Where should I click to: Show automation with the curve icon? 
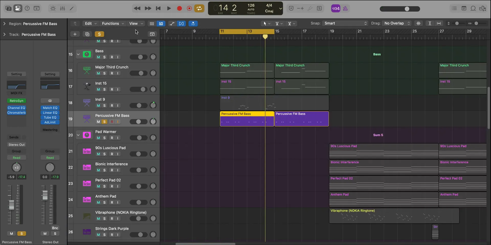tap(172, 23)
